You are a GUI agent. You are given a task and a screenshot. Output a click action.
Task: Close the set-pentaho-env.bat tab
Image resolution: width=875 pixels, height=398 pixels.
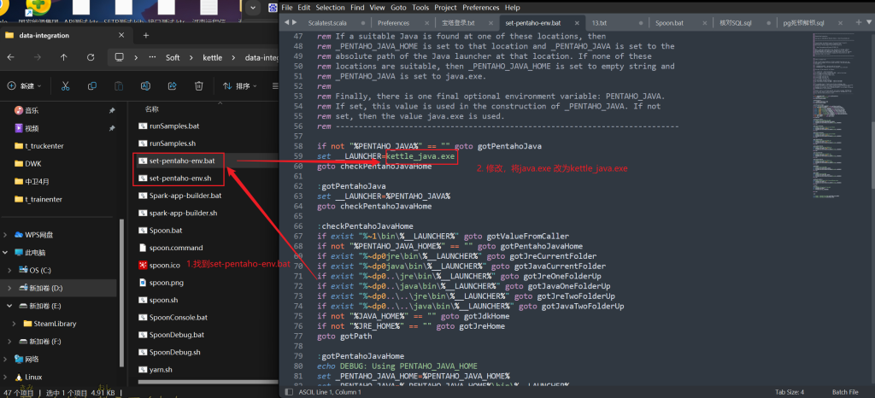pyautogui.click(x=576, y=23)
